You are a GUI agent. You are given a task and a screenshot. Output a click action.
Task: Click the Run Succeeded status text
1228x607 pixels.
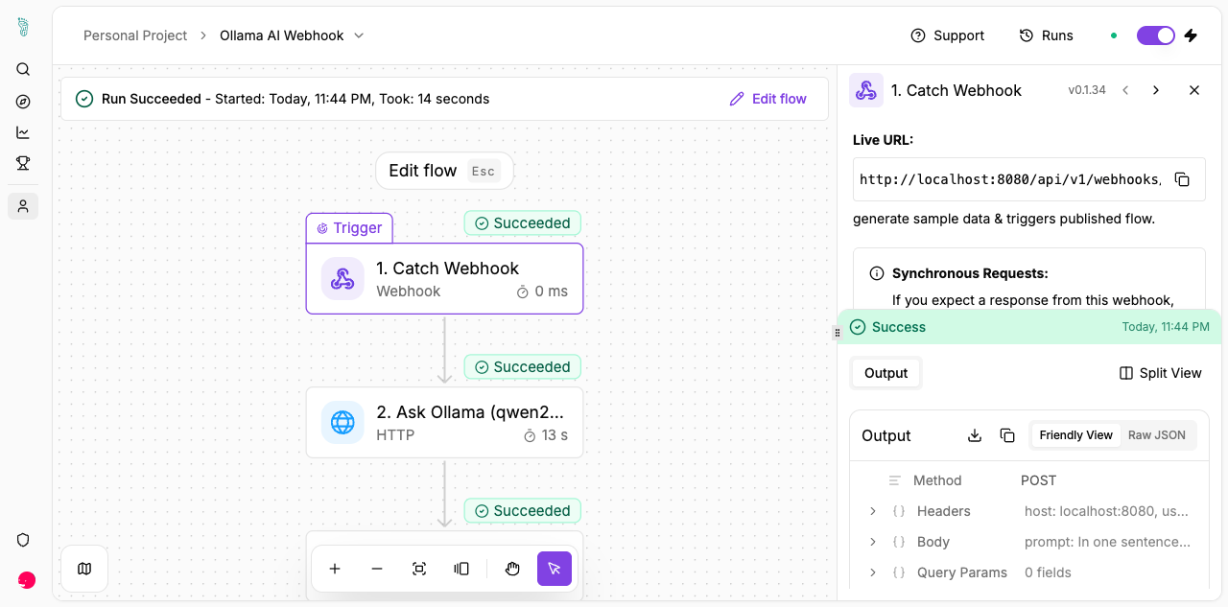152,99
